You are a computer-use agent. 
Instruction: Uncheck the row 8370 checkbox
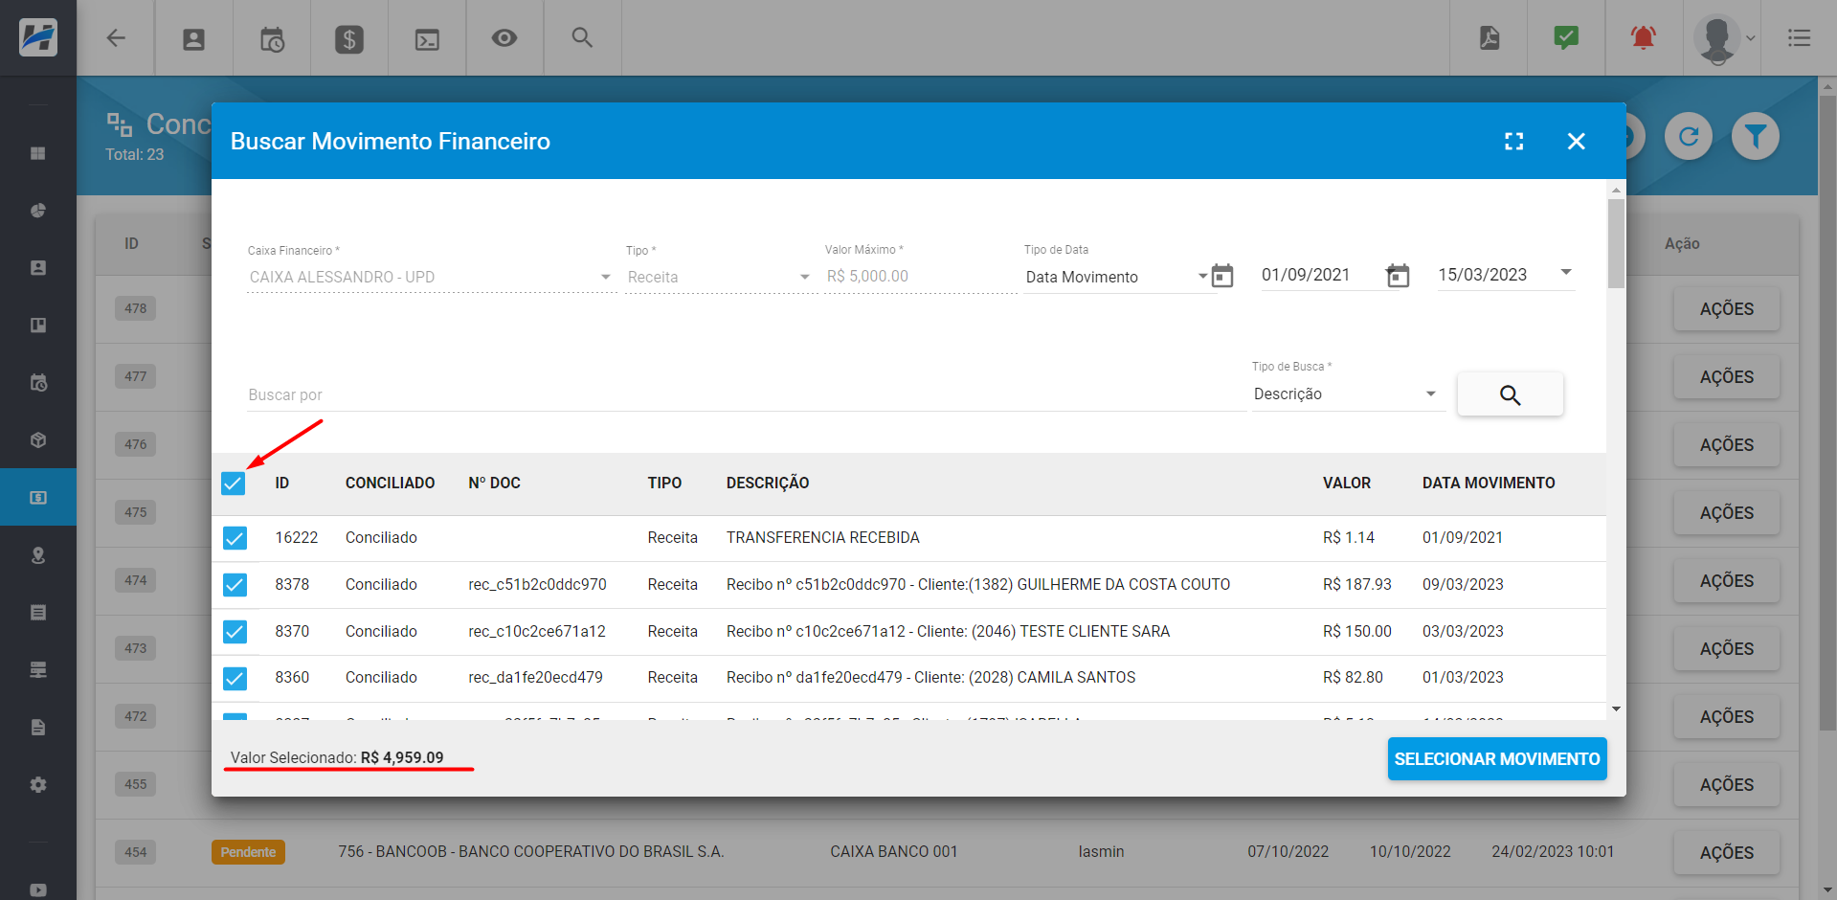tap(235, 632)
